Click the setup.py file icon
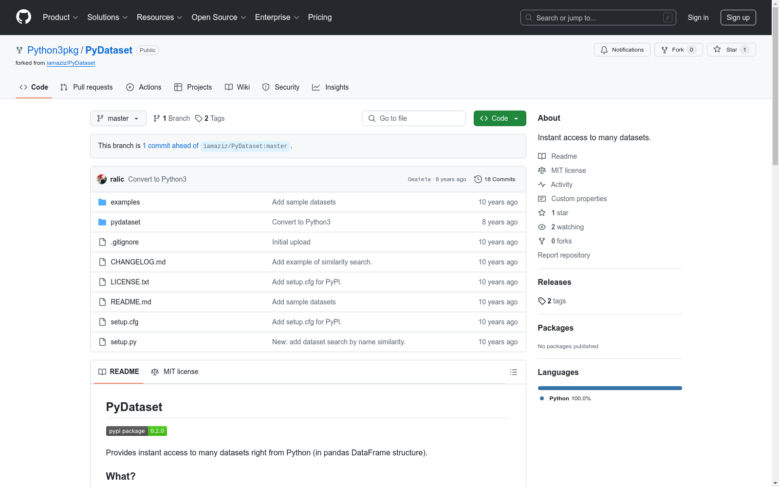The height and width of the screenshot is (487, 779). pyautogui.click(x=102, y=342)
